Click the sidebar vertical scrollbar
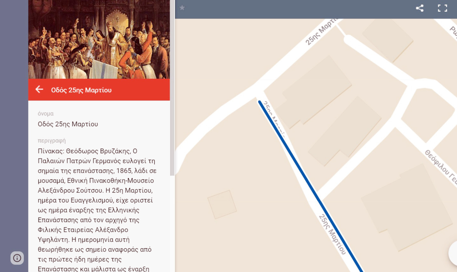This screenshot has height=272, width=457. [x=172, y=88]
